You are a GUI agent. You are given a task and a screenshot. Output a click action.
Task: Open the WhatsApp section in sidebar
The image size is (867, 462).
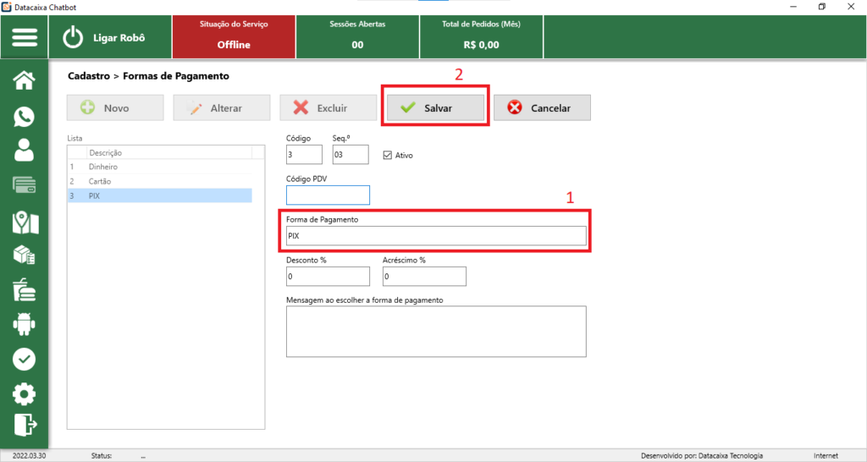click(25, 117)
